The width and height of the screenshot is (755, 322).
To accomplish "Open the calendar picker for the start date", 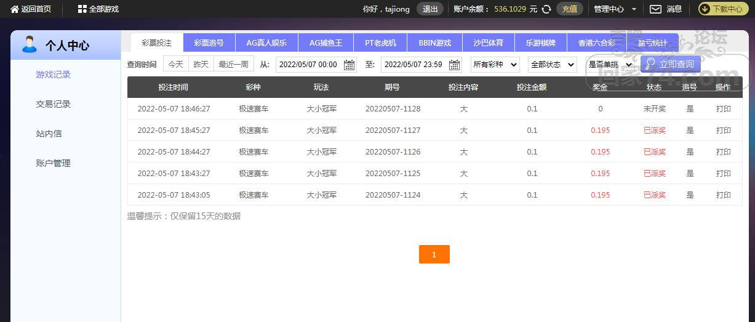I will coord(349,65).
